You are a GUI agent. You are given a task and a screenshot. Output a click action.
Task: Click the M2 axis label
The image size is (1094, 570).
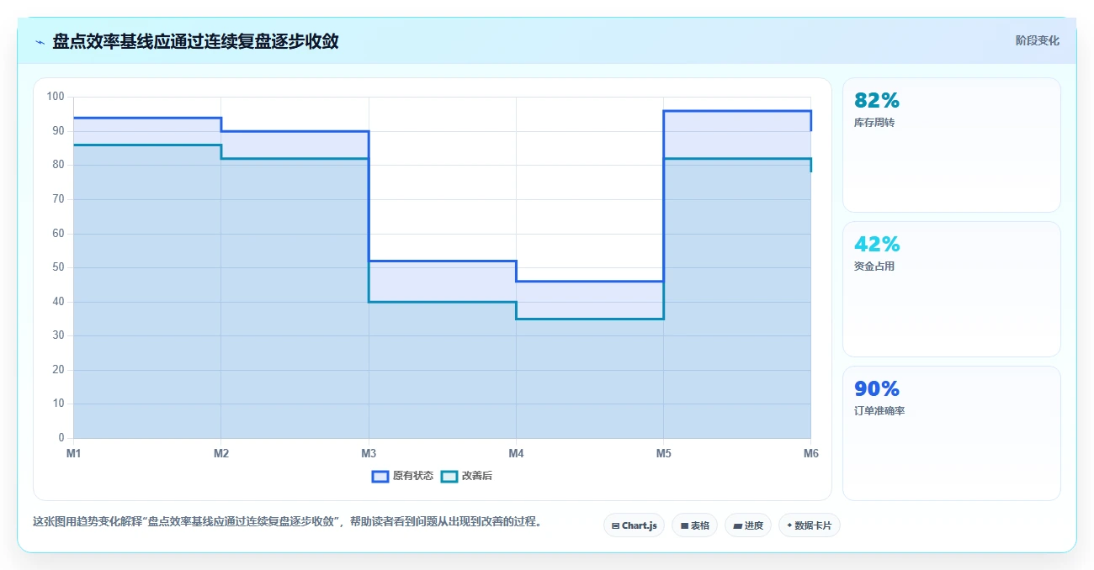pyautogui.click(x=221, y=453)
